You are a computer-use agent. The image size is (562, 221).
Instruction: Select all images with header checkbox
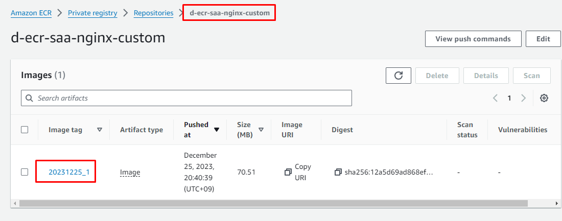click(x=25, y=130)
